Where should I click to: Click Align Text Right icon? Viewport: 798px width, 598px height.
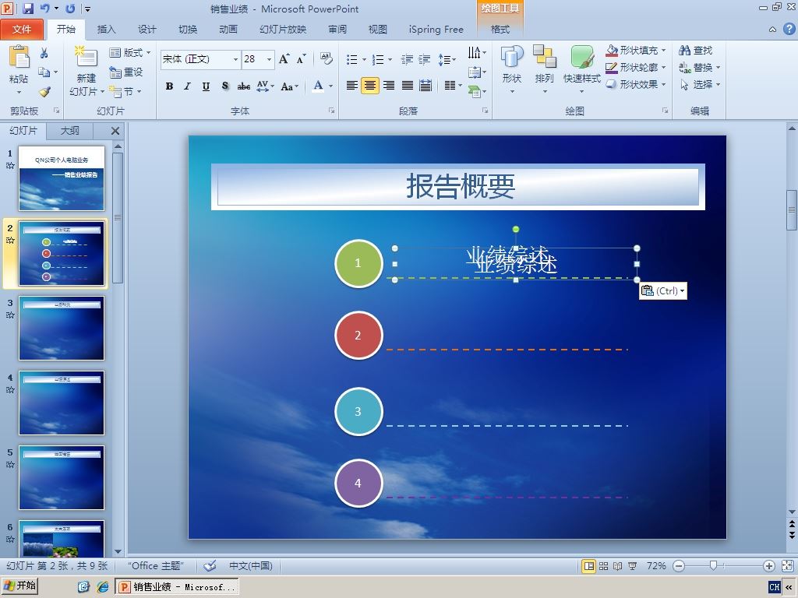(389, 86)
